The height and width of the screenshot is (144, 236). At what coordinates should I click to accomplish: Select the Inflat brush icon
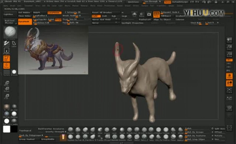click(100, 130)
